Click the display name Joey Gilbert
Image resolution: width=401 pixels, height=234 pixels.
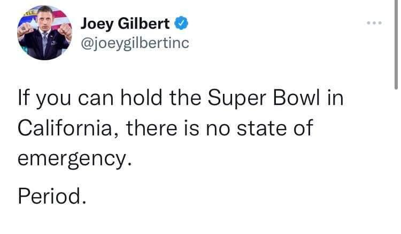(126, 24)
